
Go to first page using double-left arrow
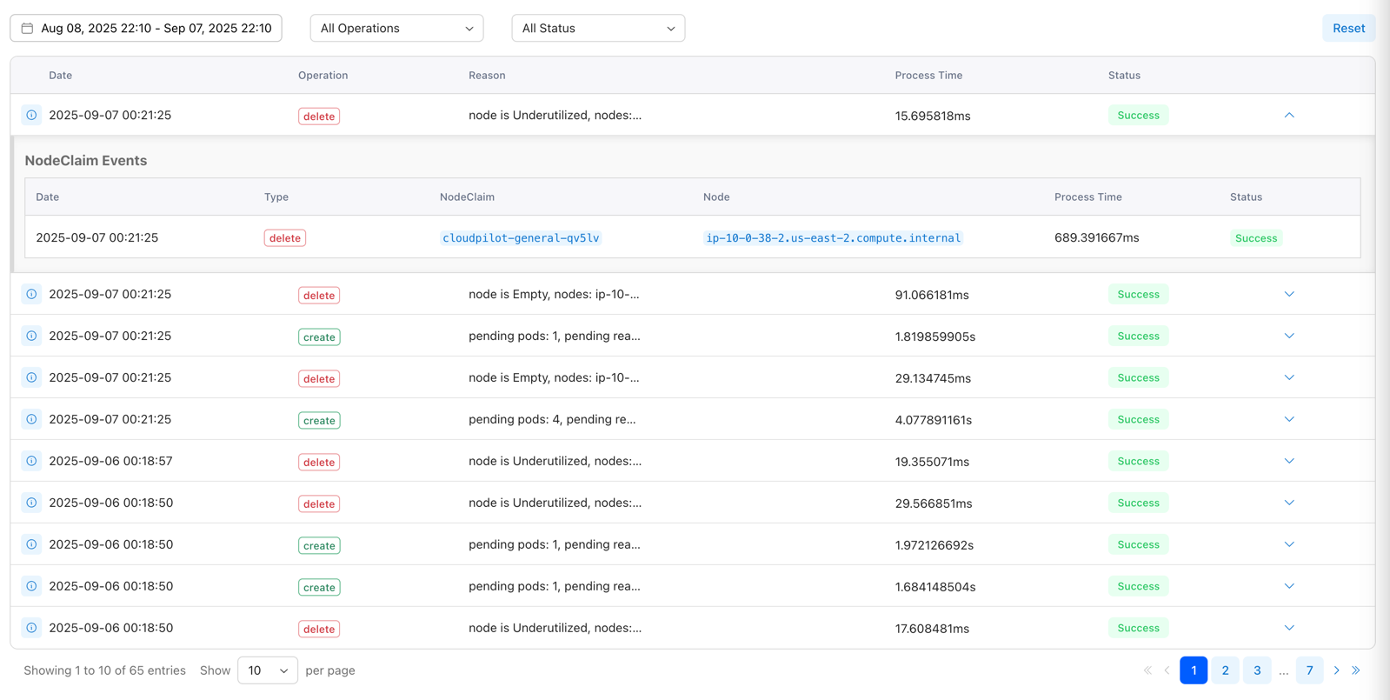click(x=1147, y=670)
